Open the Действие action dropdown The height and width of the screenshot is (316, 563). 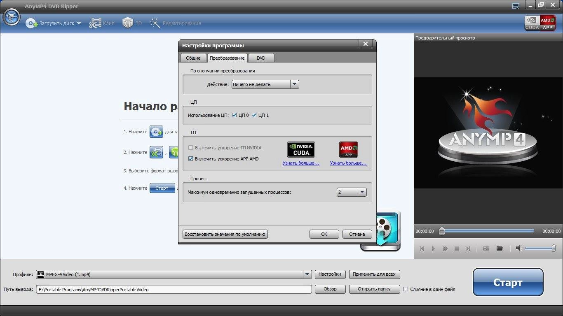265,84
